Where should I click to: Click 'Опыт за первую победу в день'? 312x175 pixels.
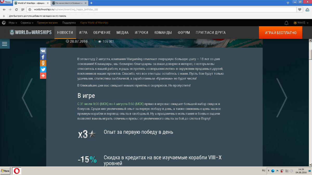point(138,132)
